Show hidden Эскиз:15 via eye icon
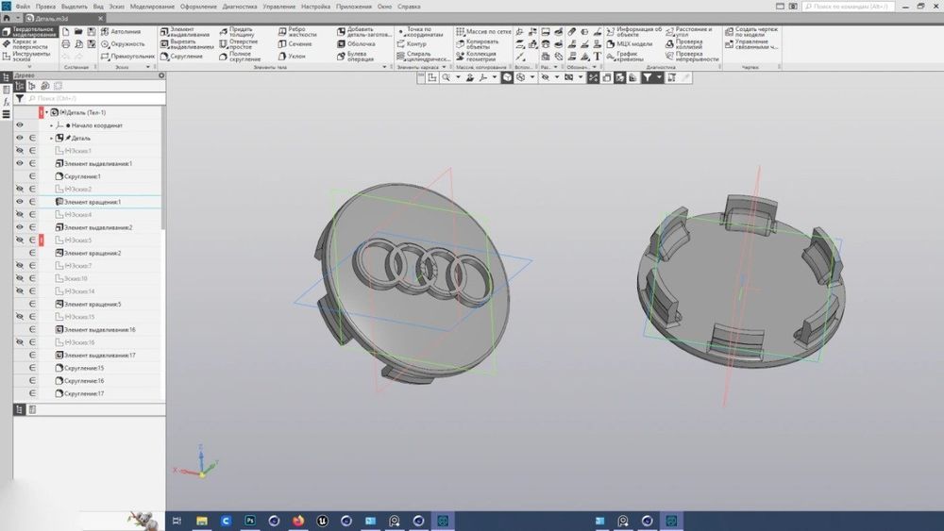The height and width of the screenshot is (531, 944). click(19, 316)
